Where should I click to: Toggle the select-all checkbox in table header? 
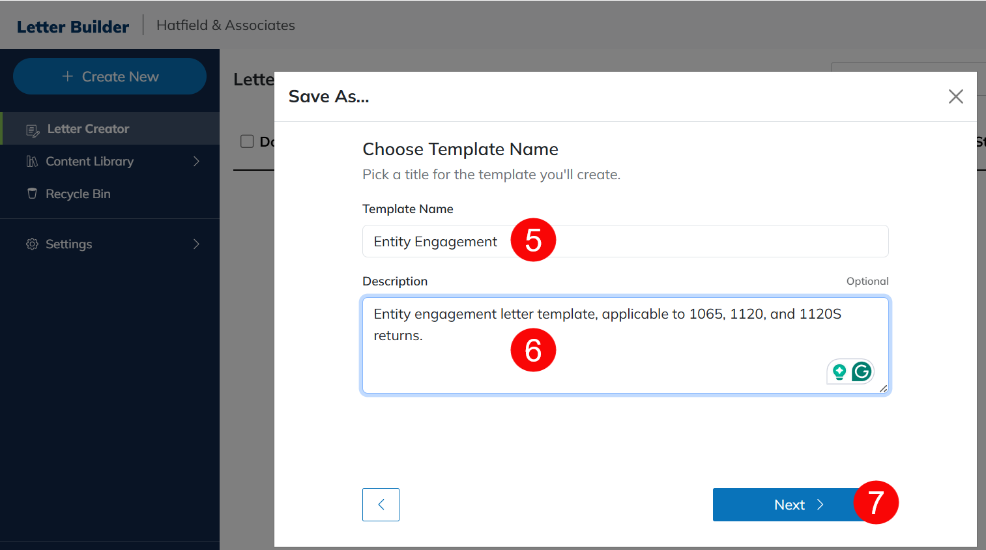pos(247,141)
